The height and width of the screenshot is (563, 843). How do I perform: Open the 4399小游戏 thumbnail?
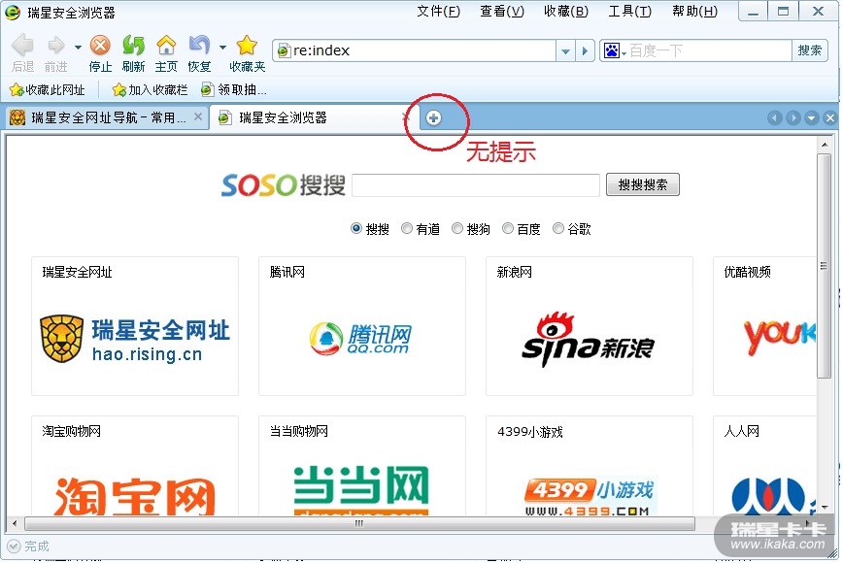(590, 466)
